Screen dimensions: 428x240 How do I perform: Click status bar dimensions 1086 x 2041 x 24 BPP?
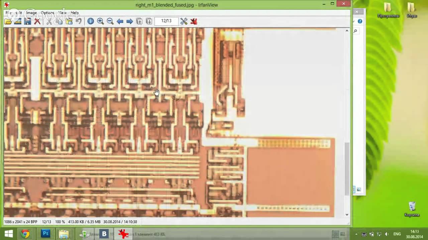tap(21, 222)
